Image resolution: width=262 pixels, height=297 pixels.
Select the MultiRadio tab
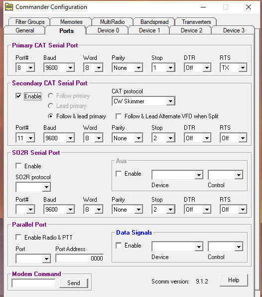(112, 22)
